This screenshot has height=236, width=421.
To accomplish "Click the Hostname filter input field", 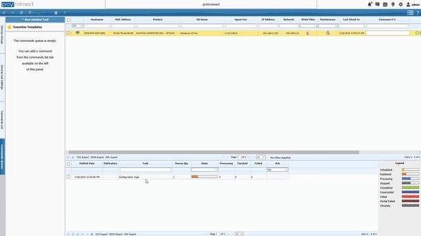I will [x=97, y=26].
